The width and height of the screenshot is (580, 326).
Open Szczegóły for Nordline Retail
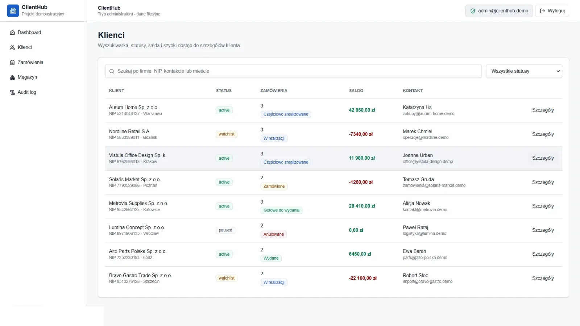(x=543, y=134)
